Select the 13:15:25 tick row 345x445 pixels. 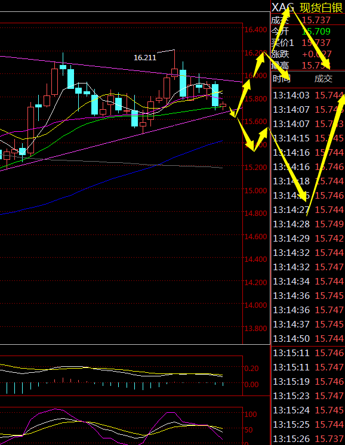(x=308, y=424)
